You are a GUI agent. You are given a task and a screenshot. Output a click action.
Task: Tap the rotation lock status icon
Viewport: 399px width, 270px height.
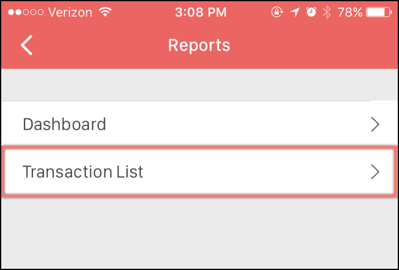(x=276, y=12)
